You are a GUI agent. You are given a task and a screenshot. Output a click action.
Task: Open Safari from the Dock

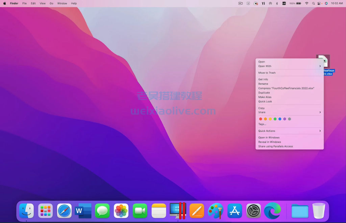64,210
